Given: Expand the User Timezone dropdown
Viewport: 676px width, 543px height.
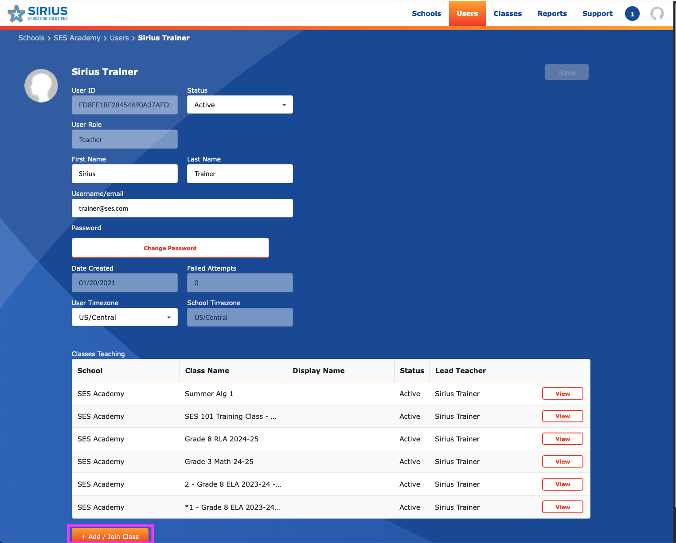Looking at the screenshot, I should click(125, 317).
